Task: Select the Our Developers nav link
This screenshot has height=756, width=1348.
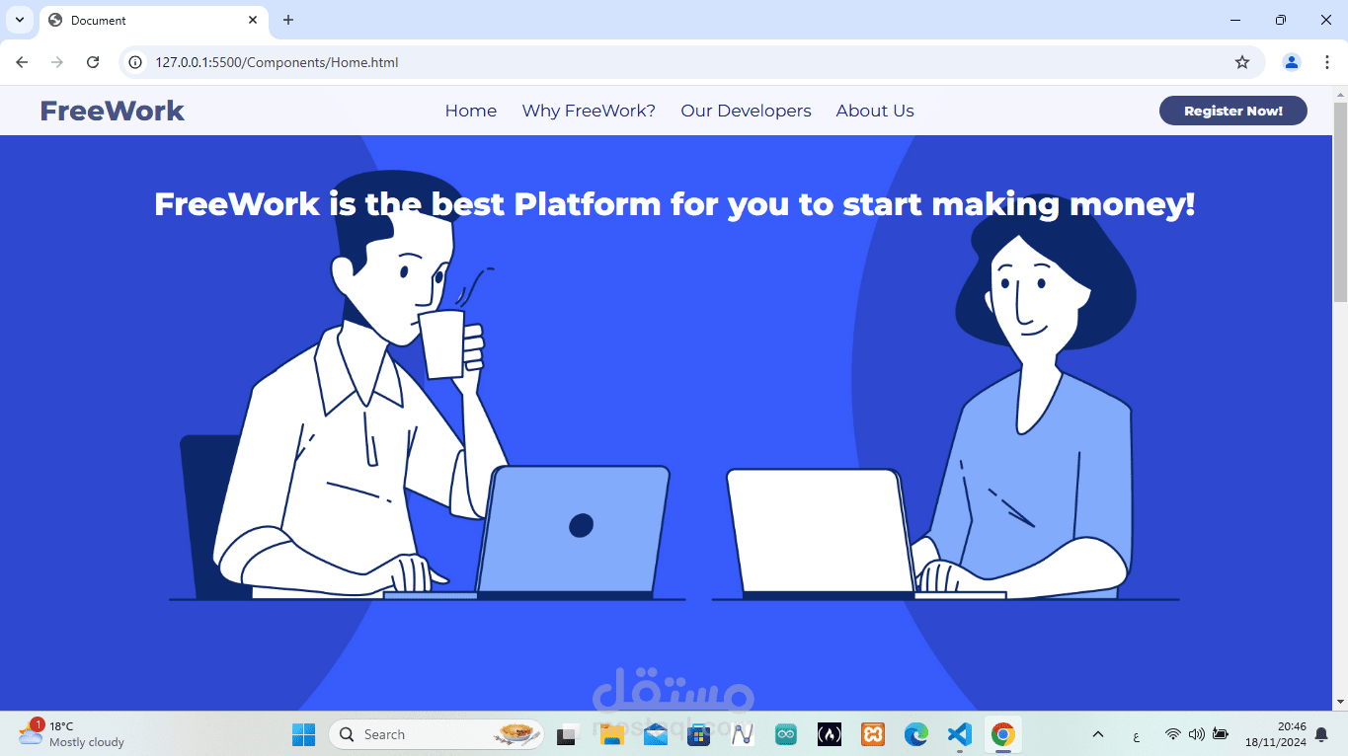Action: [746, 111]
